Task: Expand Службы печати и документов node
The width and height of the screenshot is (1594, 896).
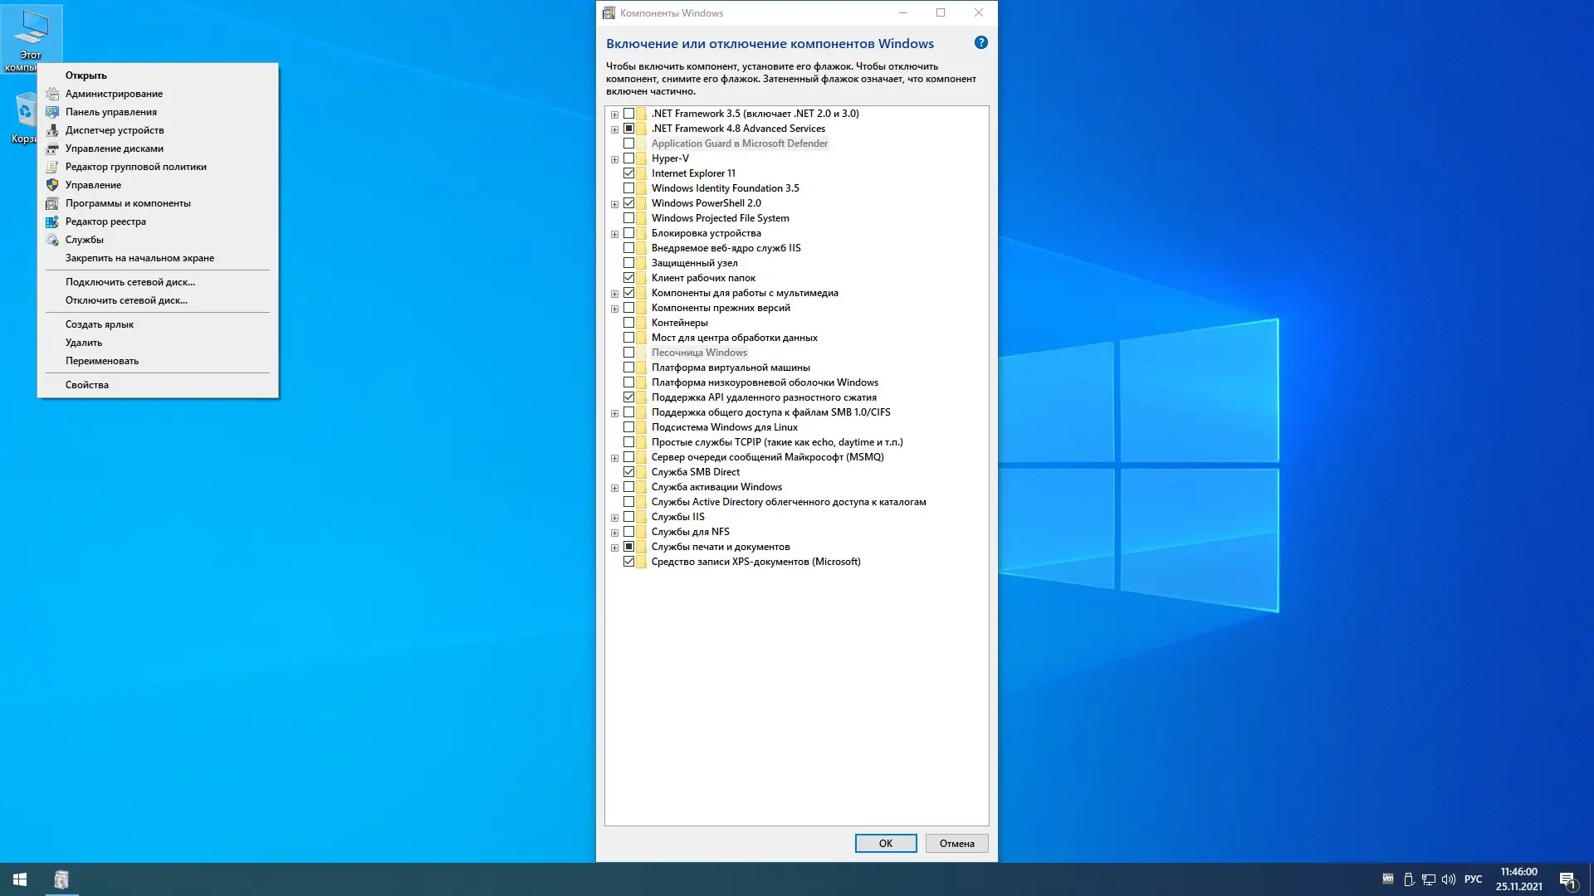Action: [x=614, y=548]
